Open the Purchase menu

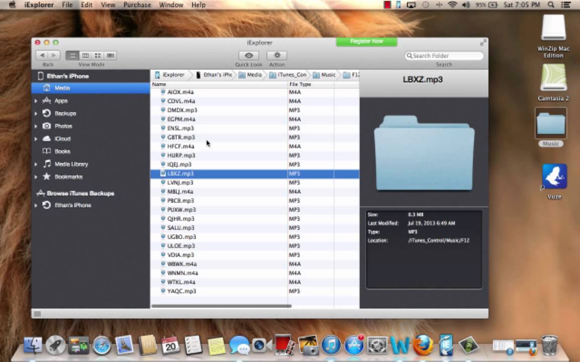137,5
